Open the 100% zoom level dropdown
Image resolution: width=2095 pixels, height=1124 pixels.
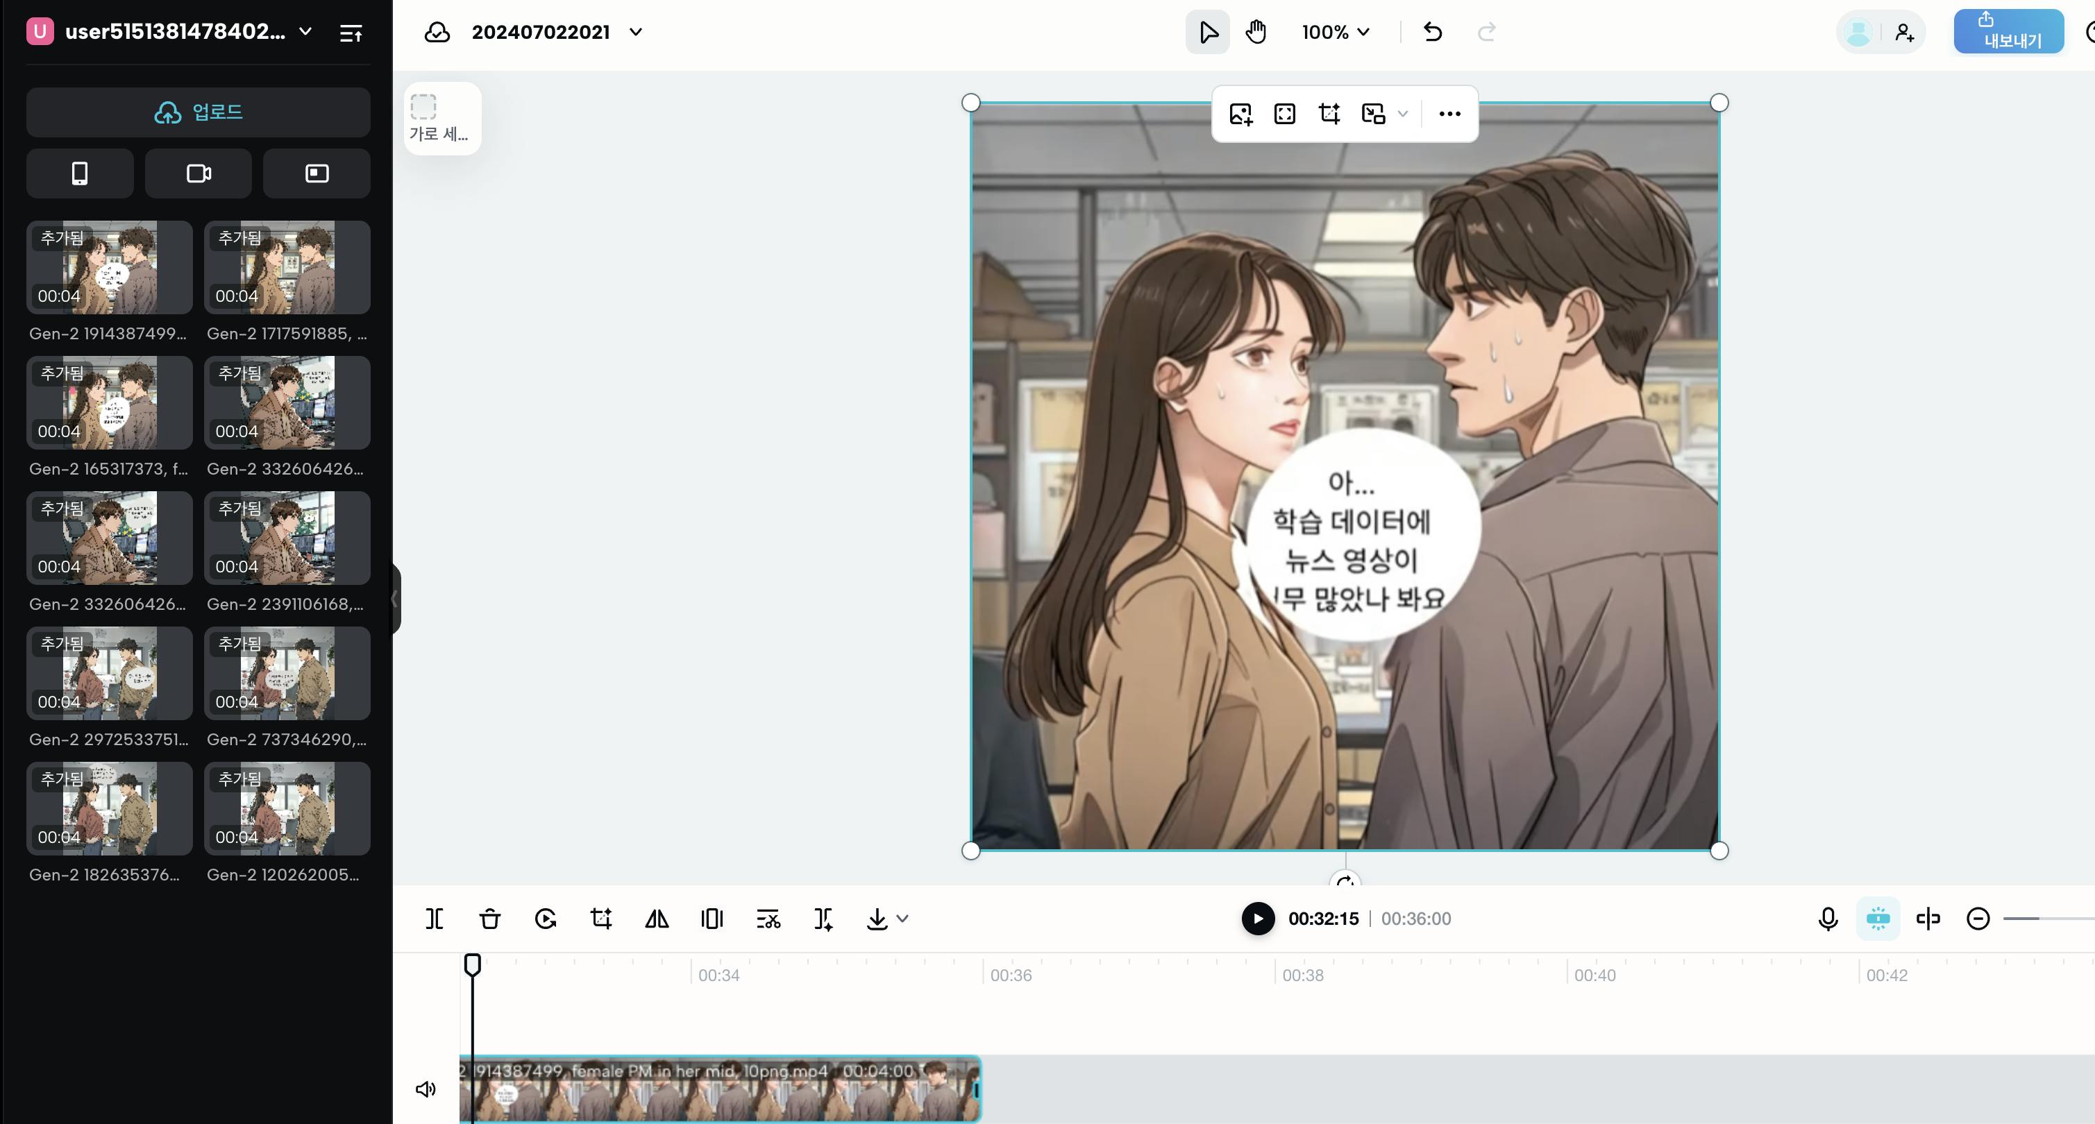[x=1336, y=32]
